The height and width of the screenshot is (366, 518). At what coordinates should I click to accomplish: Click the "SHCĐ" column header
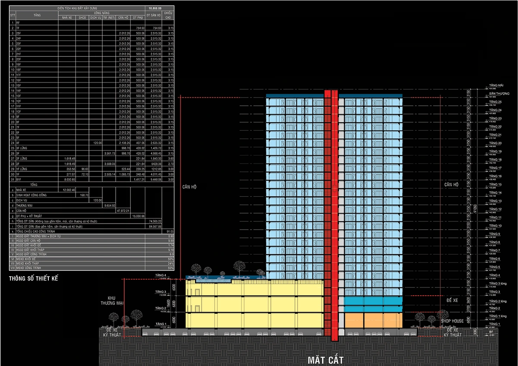pyautogui.click(x=82, y=18)
